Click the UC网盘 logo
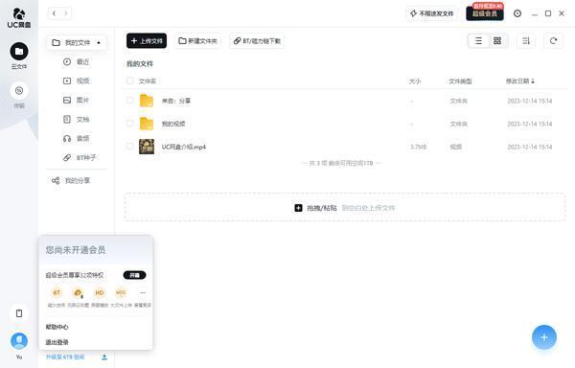Image resolution: width=575 pixels, height=368 pixels. 19,17
